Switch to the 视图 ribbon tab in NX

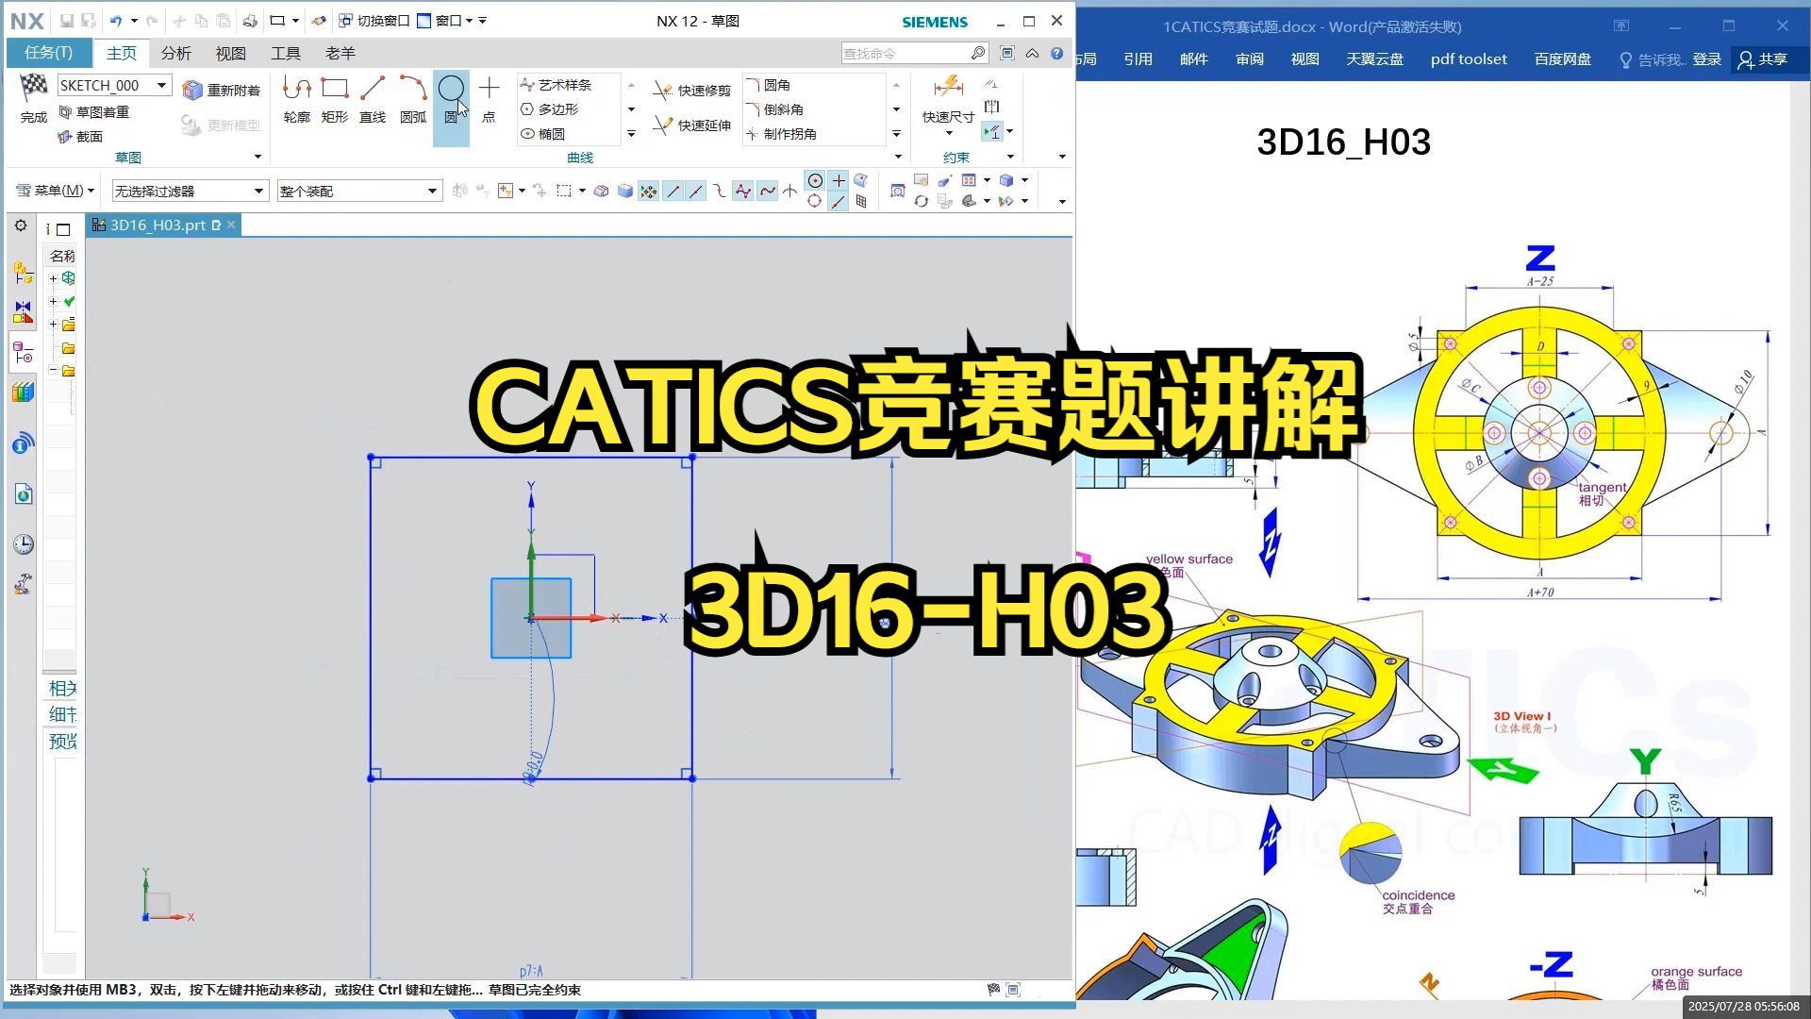pos(231,53)
